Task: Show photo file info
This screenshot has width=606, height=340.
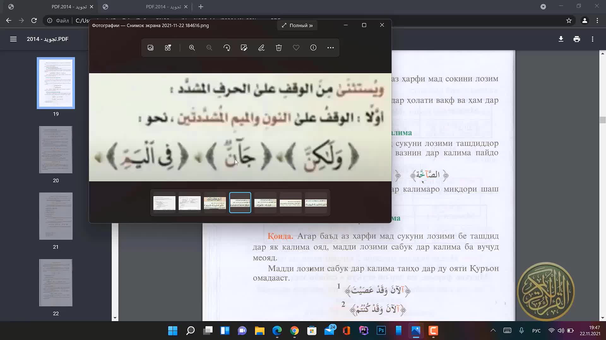Action: [x=313, y=48]
